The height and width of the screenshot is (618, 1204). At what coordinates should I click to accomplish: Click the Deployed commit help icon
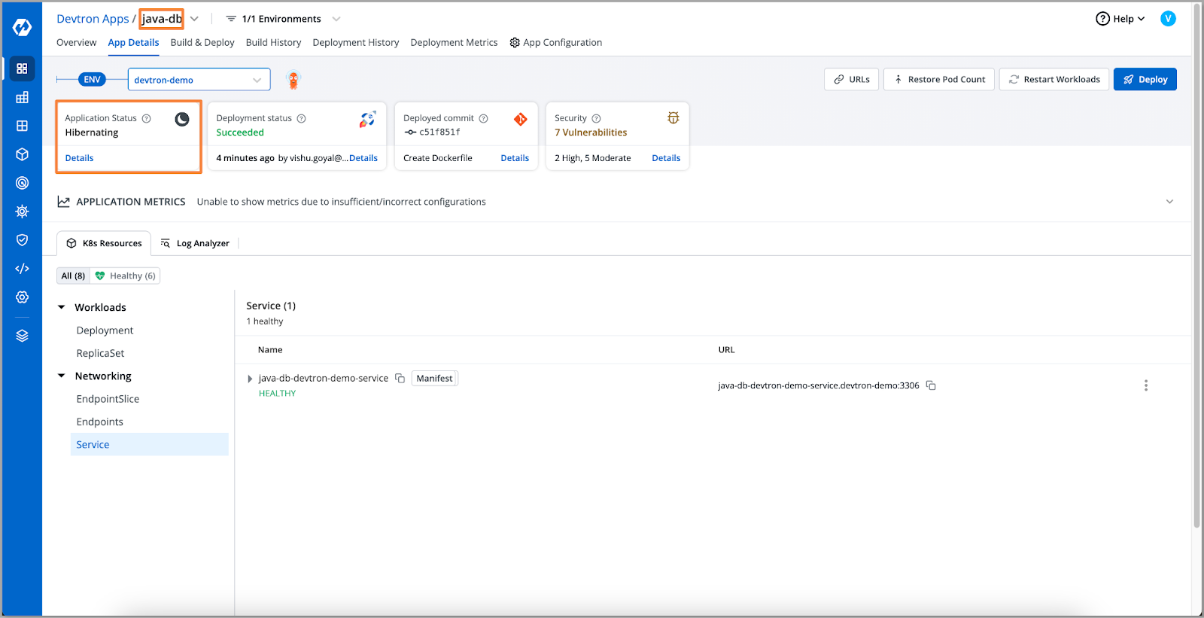tap(484, 118)
